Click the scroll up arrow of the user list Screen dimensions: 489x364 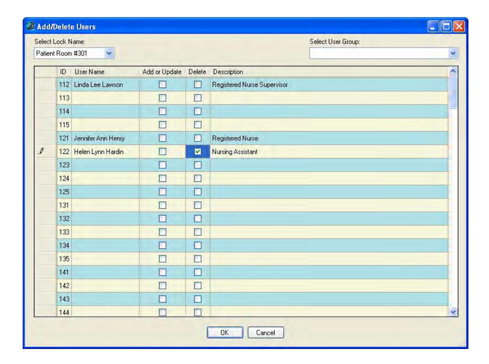point(453,71)
